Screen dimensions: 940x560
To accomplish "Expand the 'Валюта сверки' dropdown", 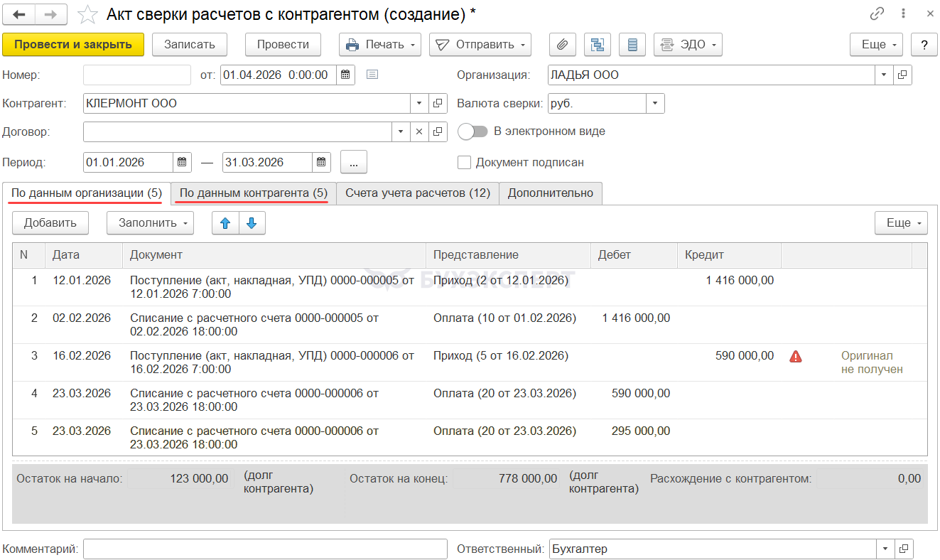I will click(655, 104).
